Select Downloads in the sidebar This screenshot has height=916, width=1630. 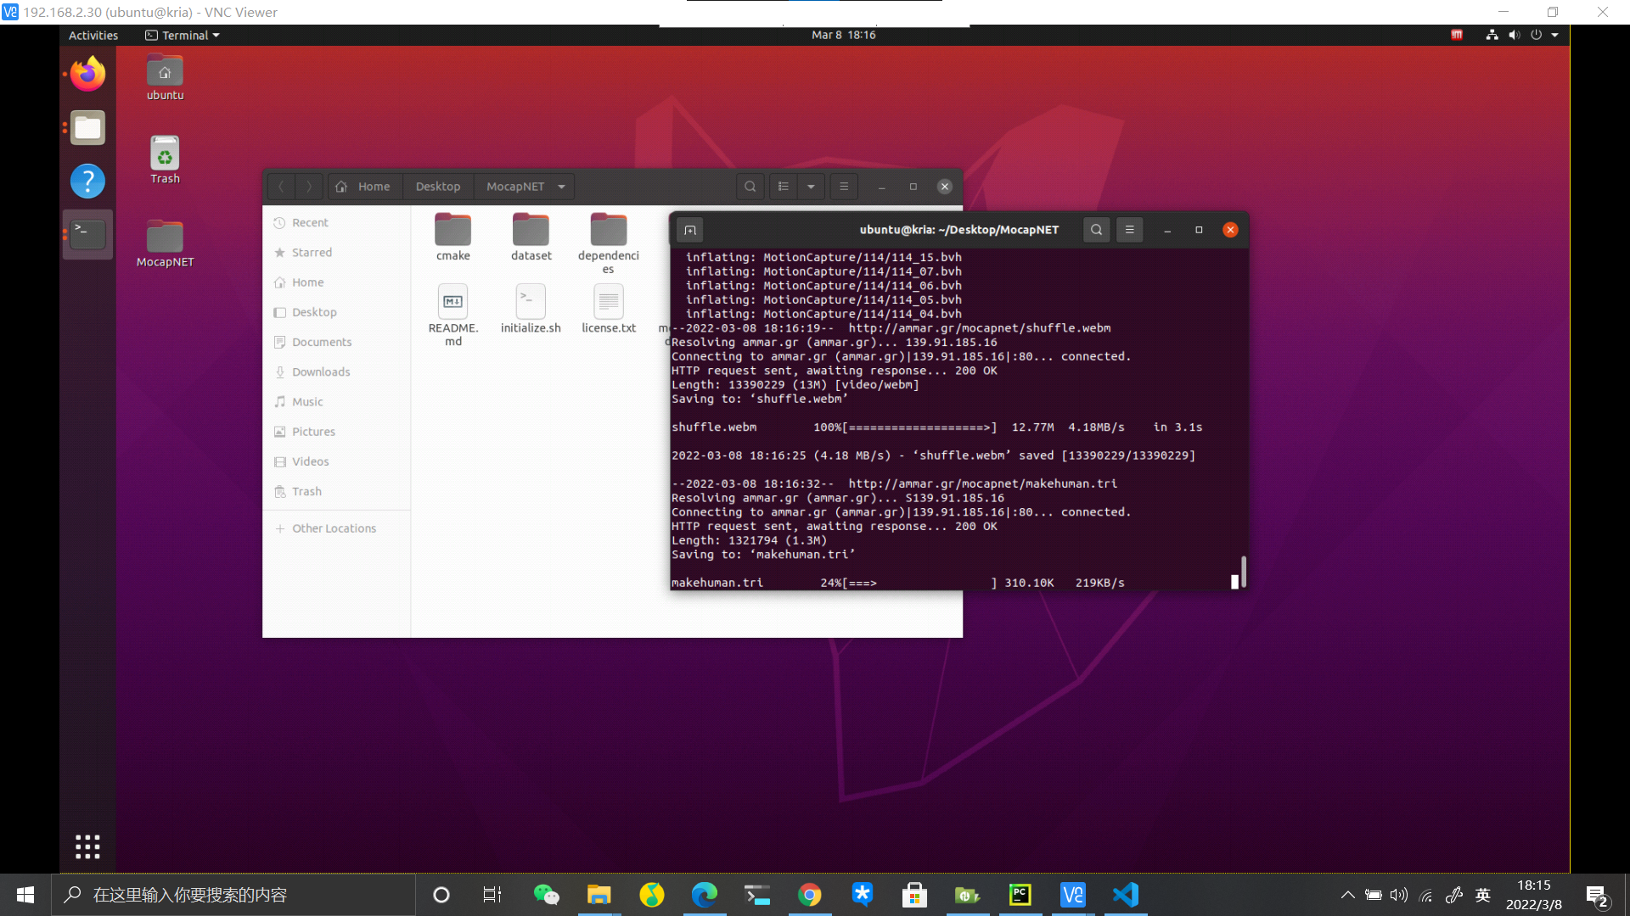click(x=320, y=371)
